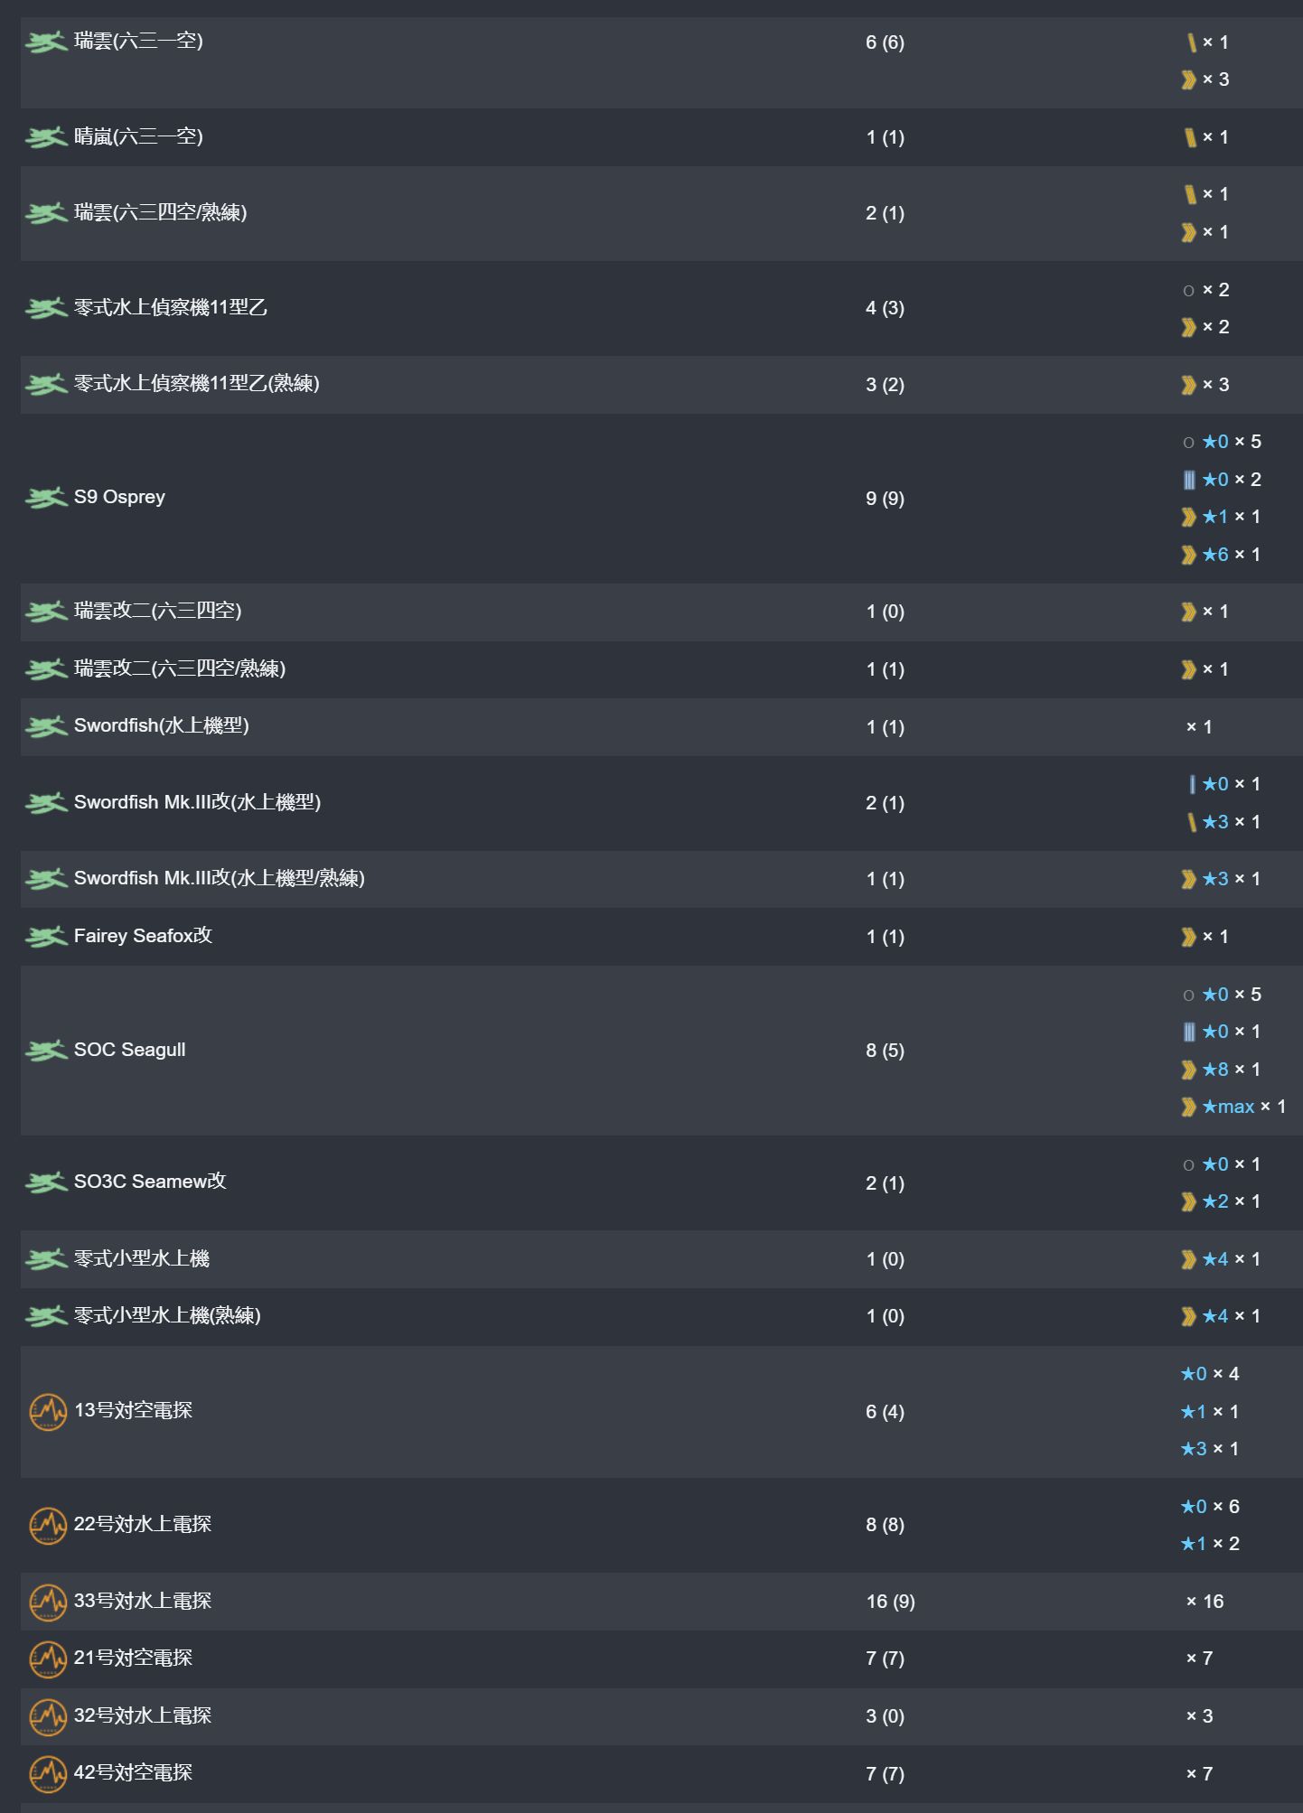1303x1813 pixels.
Task: Select the Swordfish(水上機型) equipment name
Action: (x=161, y=726)
